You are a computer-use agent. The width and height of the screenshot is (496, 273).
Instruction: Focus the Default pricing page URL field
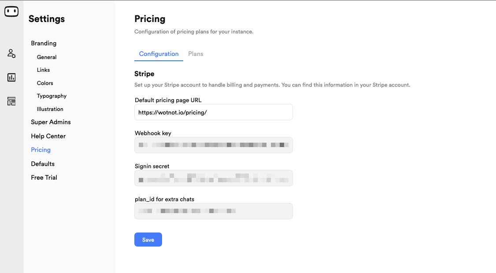coord(214,112)
